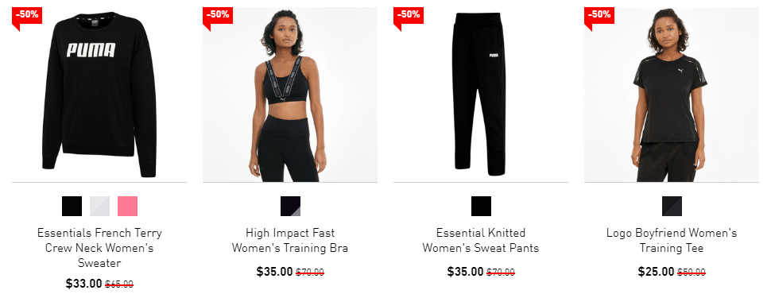The width and height of the screenshot is (771, 294).
Task: Click the -50% badge on the sweat pants
Action: (409, 15)
